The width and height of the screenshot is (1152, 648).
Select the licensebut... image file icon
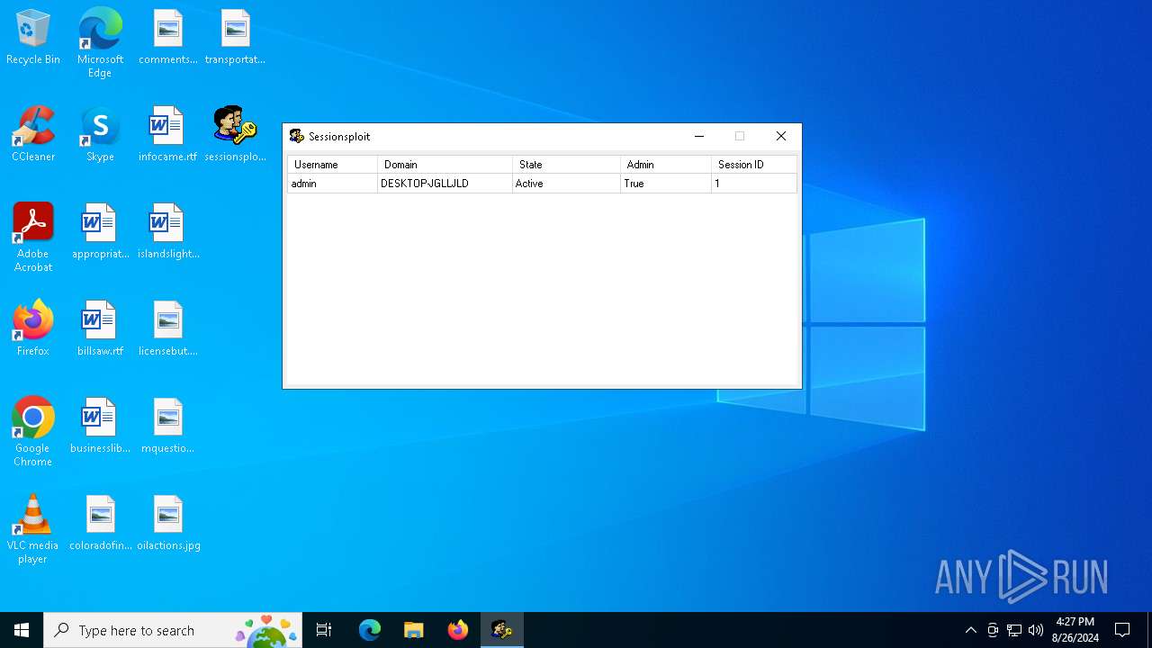point(167,328)
